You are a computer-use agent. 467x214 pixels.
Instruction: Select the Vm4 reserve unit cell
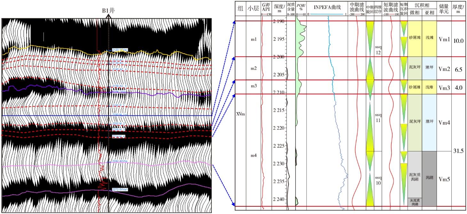click(x=444, y=122)
